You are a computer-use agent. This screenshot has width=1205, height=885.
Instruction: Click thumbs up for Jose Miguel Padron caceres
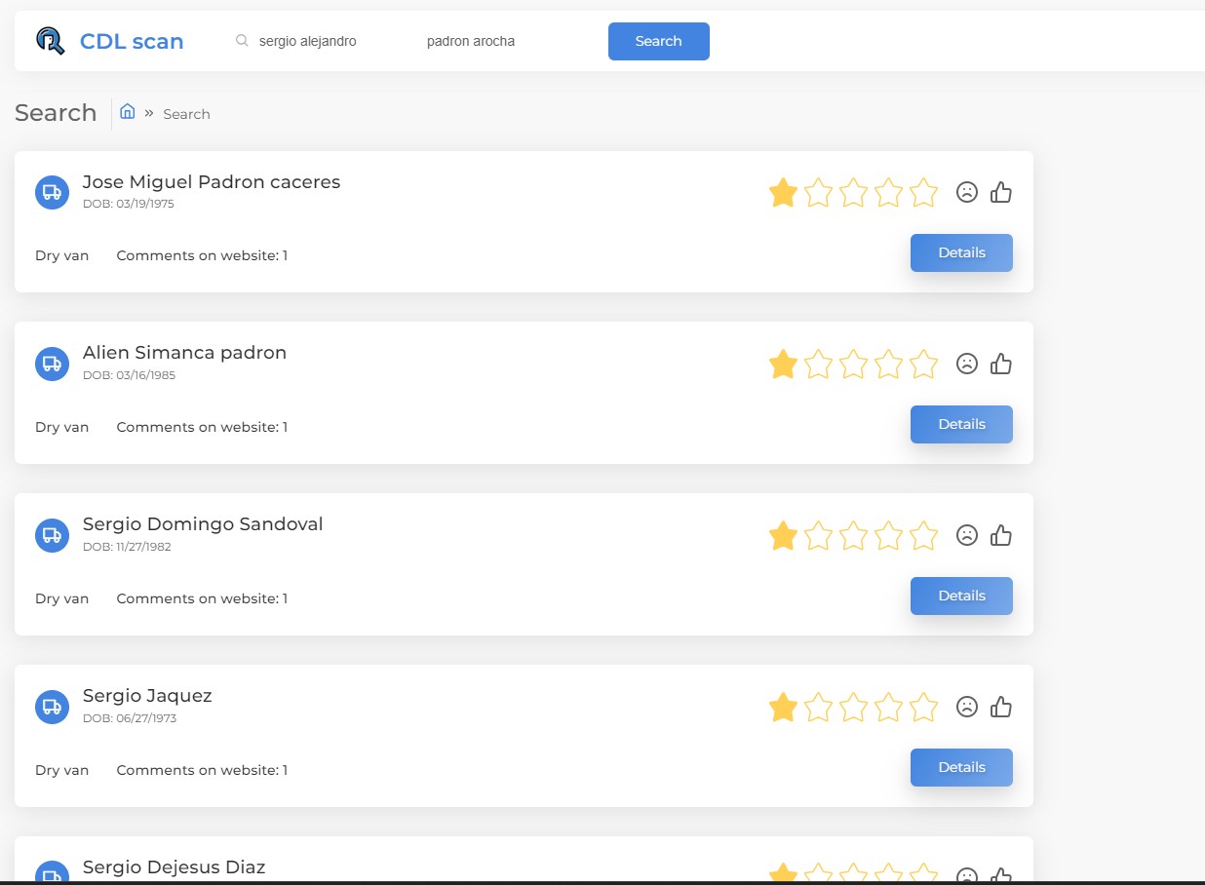[x=1001, y=192]
